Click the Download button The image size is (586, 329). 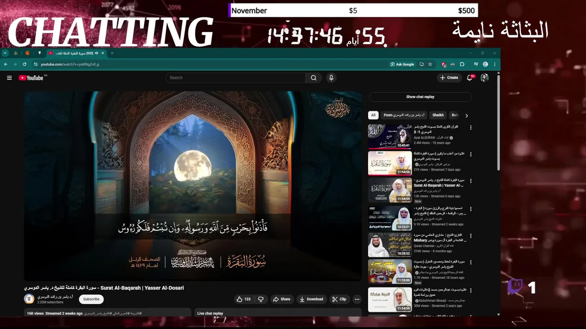click(311, 299)
